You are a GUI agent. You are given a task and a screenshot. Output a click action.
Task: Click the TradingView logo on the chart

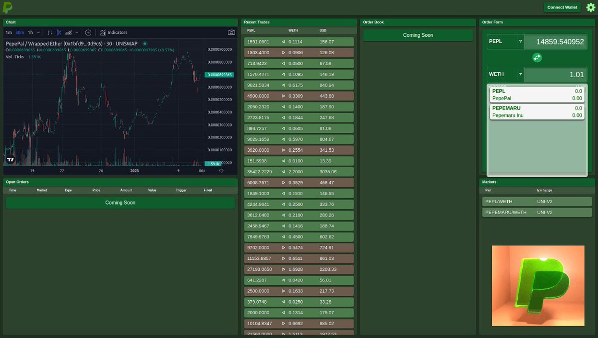[10, 160]
